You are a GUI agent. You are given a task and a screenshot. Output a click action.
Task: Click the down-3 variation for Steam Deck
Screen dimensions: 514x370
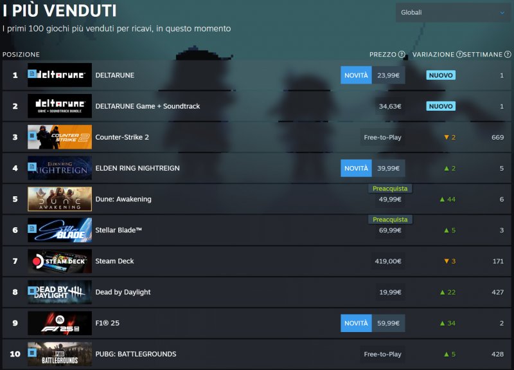[450, 261]
